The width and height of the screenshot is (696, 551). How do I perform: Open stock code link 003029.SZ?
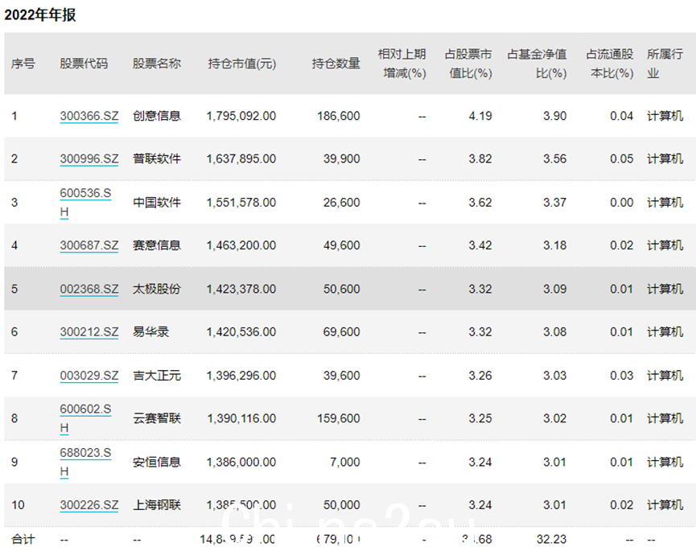click(89, 376)
